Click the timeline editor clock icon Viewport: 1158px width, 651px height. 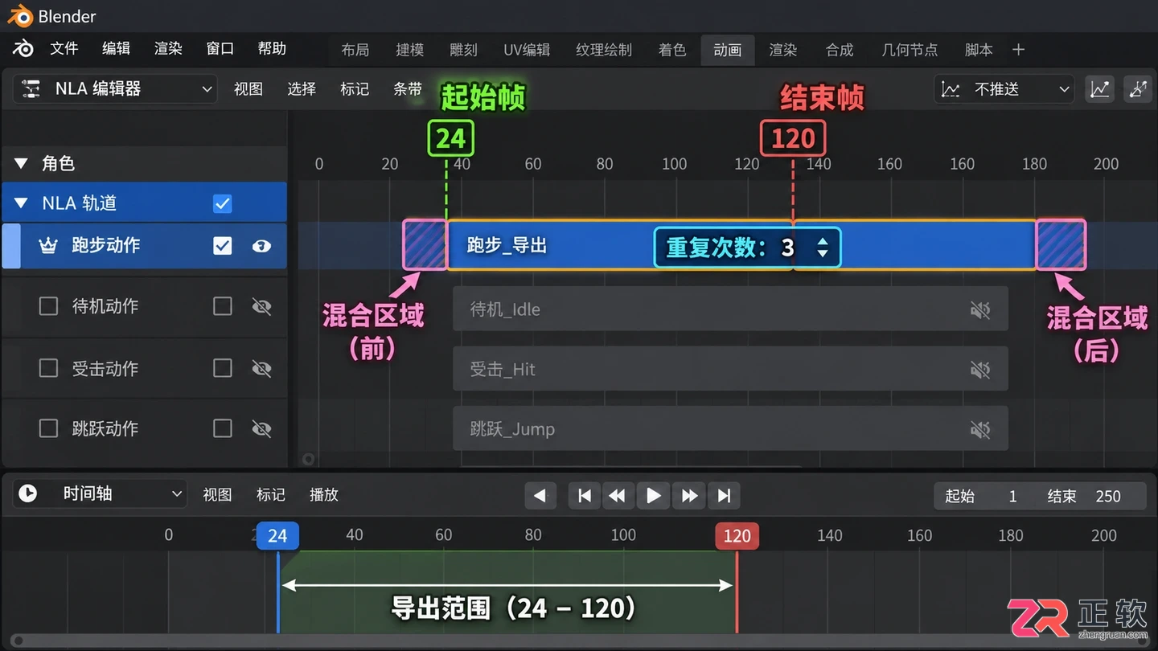point(28,493)
